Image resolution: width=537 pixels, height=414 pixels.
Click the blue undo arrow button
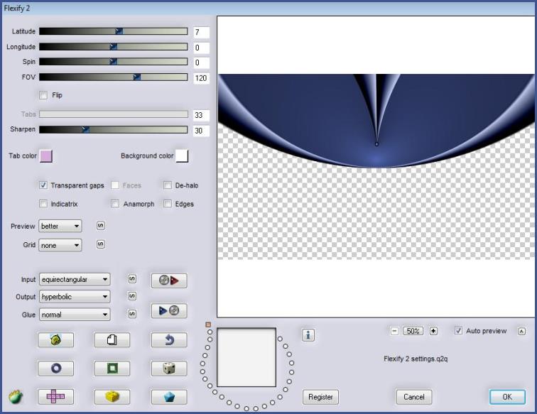169,340
